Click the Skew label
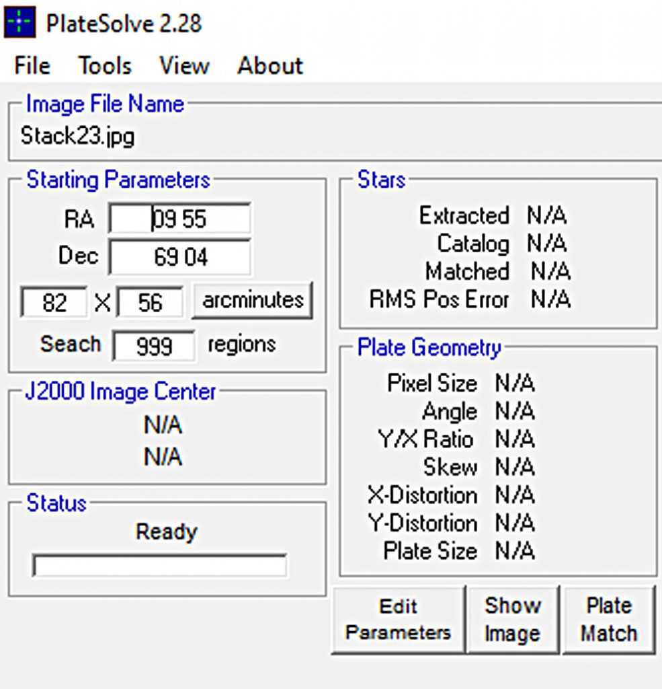The image size is (662, 689). click(450, 467)
